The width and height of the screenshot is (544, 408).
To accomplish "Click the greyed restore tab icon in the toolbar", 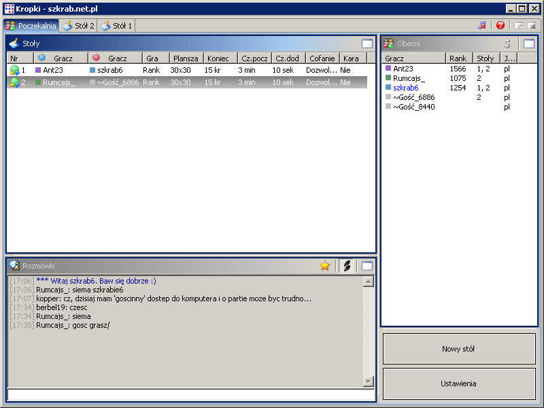I will (x=519, y=25).
